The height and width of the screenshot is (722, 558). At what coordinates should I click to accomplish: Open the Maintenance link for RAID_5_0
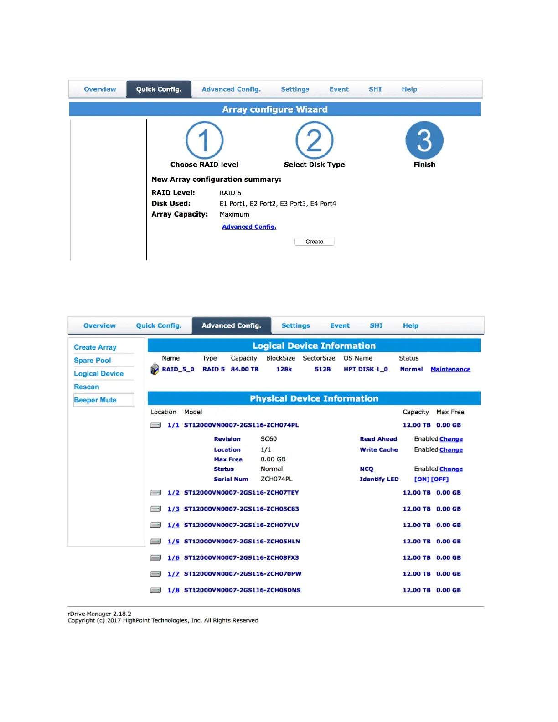coord(450,370)
